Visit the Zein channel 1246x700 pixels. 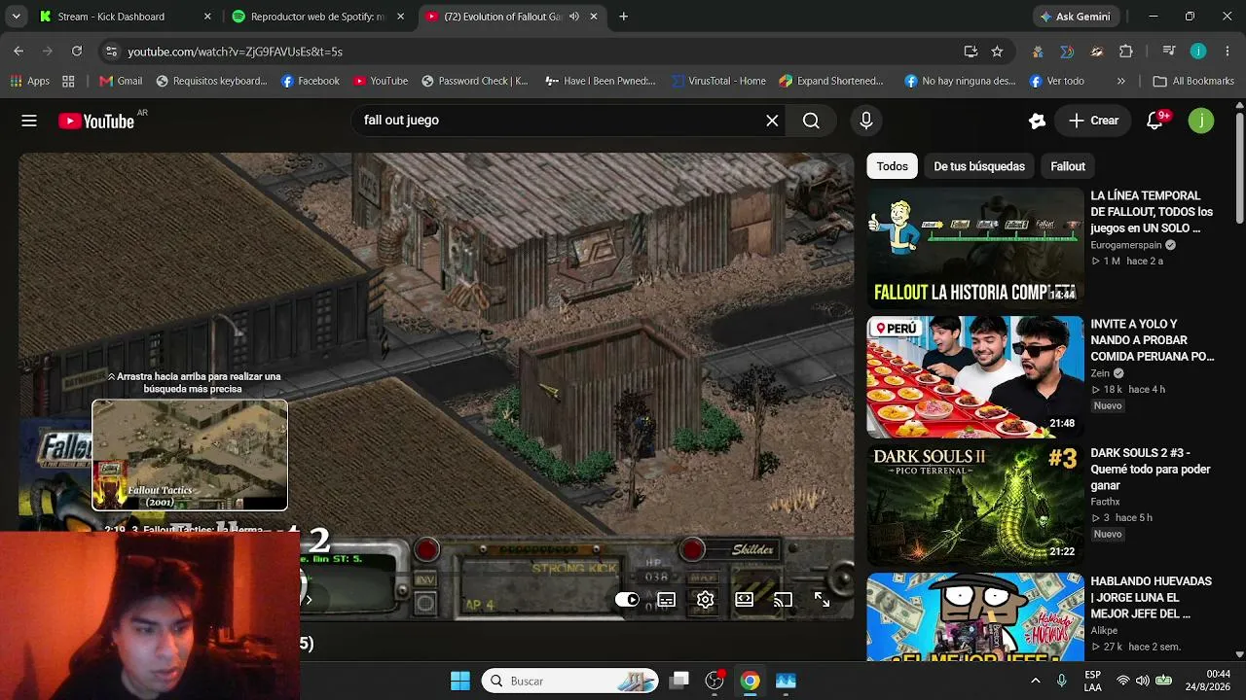pyautogui.click(x=1101, y=373)
